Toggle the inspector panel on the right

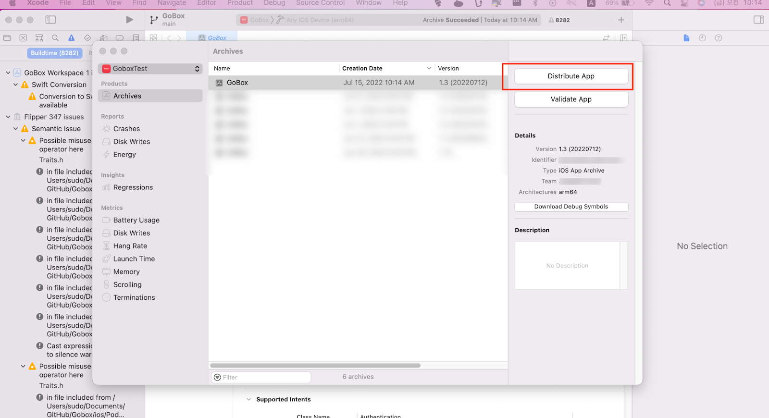[x=758, y=20]
